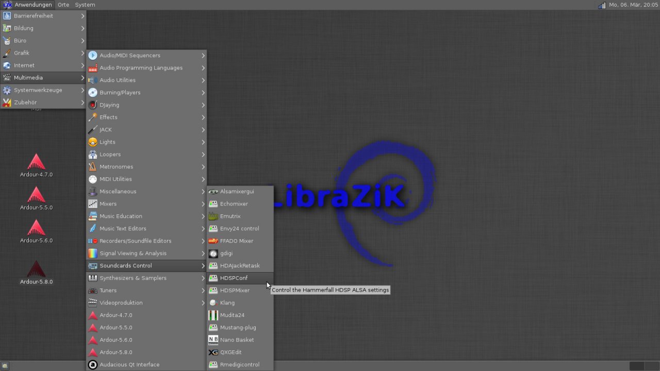660x371 pixels.
Task: Click the date and time clock
Action: pos(633,5)
